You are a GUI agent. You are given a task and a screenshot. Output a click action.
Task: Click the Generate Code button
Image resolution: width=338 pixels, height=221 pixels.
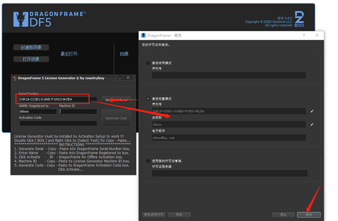[116, 118]
